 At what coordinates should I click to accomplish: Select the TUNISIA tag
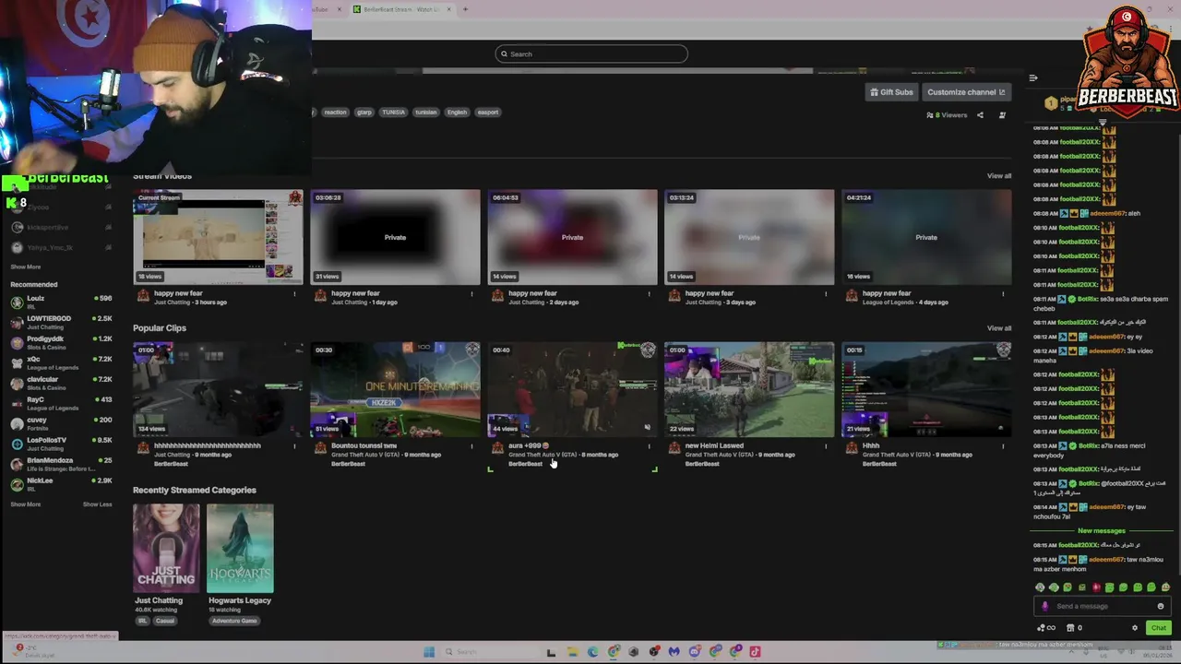point(394,113)
